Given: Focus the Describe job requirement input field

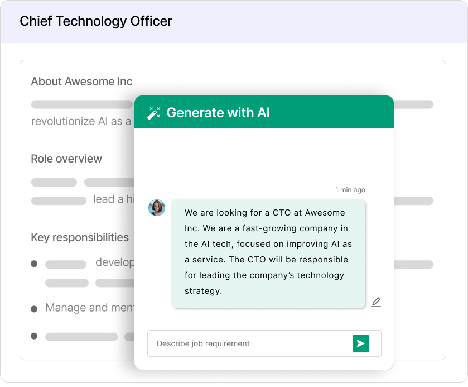Looking at the screenshot, I should (264, 343).
